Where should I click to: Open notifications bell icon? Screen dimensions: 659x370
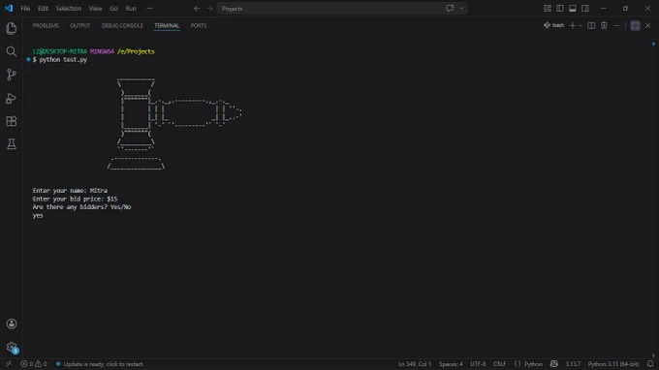click(x=650, y=364)
